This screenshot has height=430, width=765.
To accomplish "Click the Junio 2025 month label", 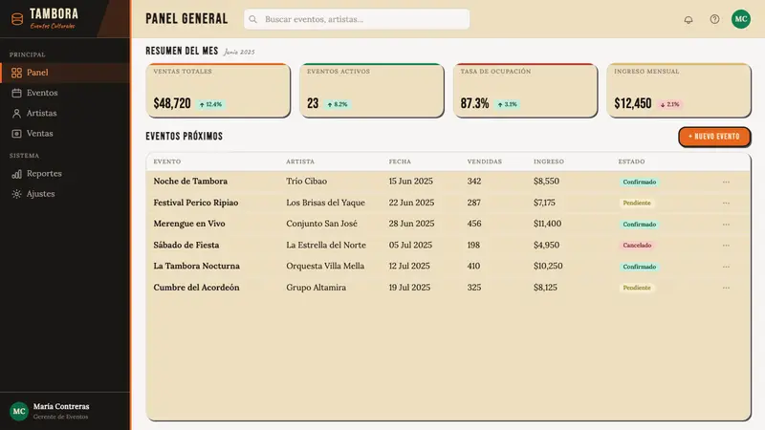I will tap(239, 52).
